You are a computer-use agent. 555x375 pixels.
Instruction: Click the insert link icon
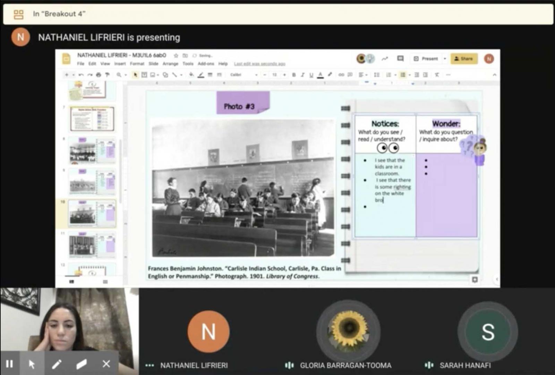[x=341, y=75]
